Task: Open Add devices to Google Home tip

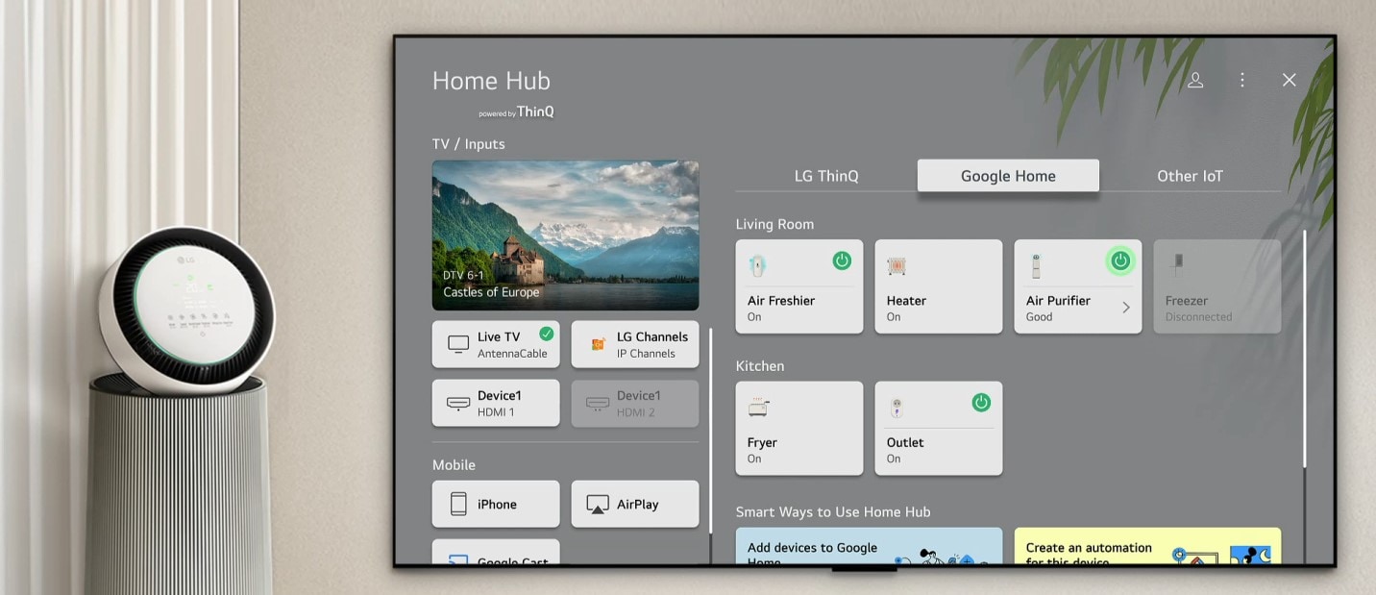Action: point(869,547)
